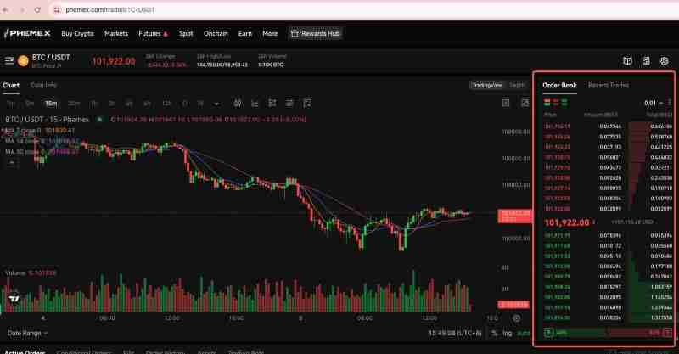
Task: Show the green bids-only order book view
Action: pyautogui.click(x=564, y=103)
